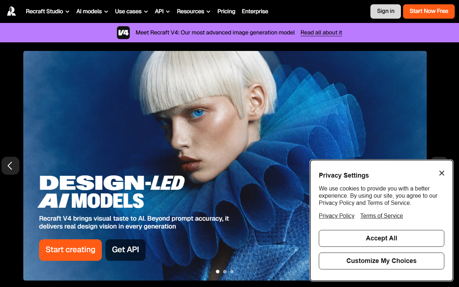The image size is (459, 287).
Task: Navigate to Enterprise page
Action: [x=255, y=11]
